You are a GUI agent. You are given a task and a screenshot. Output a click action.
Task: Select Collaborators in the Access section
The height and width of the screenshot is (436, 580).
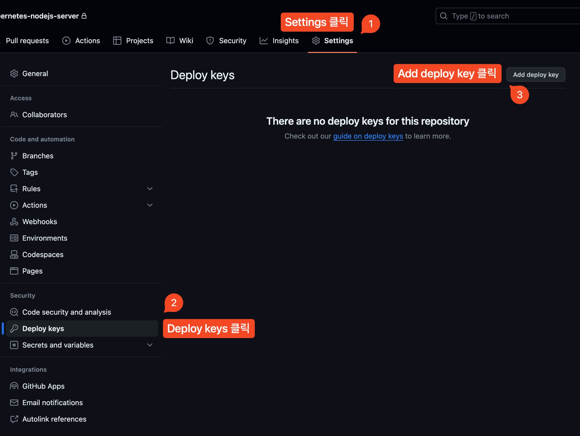44,115
